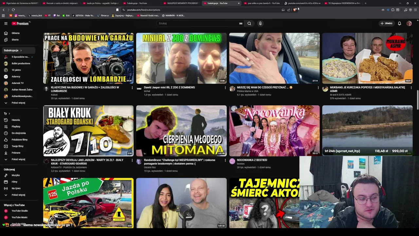Click the search magnifier button
Image resolution: width=419 pixels, height=236 pixels.
click(x=249, y=23)
